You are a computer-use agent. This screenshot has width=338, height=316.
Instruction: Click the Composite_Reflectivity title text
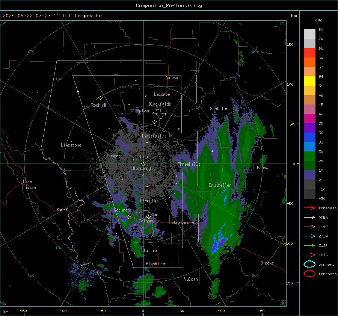pos(169,6)
